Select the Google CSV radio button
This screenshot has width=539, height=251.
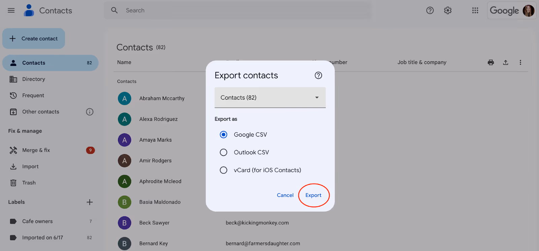coord(223,135)
